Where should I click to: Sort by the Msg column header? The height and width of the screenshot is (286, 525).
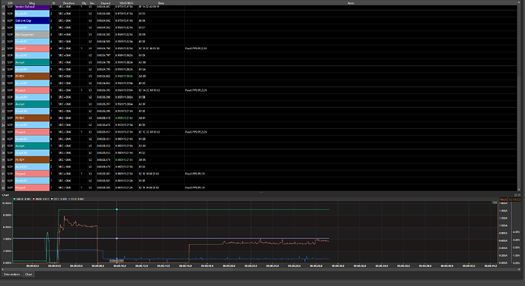tap(32, 3)
